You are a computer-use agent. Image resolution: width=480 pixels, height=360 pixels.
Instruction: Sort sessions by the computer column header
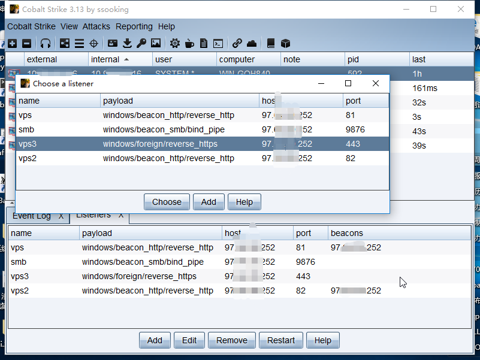pyautogui.click(x=249, y=59)
